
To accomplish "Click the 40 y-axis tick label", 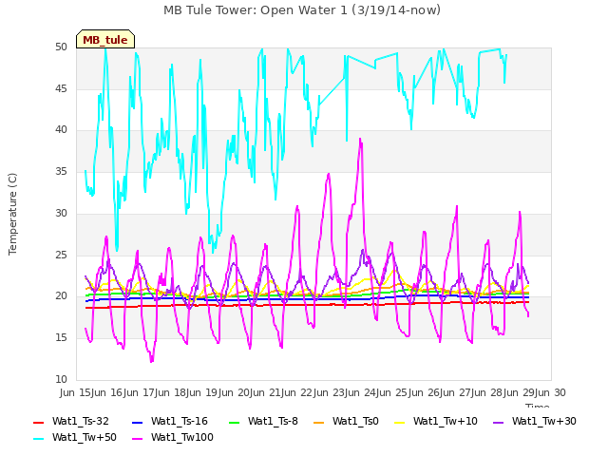I will [x=61, y=130].
